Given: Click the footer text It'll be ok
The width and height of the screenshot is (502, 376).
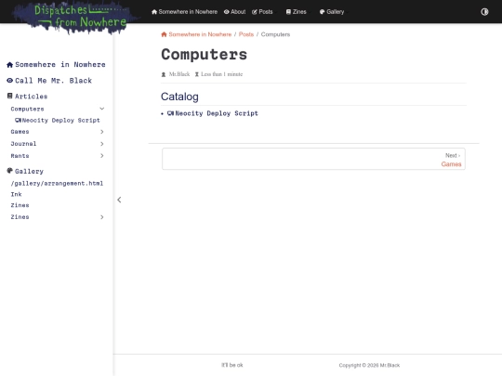Looking at the screenshot, I should 232,365.
